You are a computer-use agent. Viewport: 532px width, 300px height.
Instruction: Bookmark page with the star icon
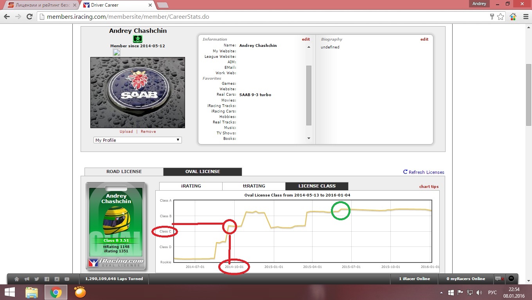point(500,17)
